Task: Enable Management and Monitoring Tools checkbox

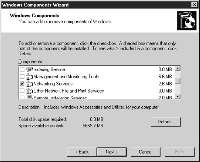Action: tap(22, 77)
